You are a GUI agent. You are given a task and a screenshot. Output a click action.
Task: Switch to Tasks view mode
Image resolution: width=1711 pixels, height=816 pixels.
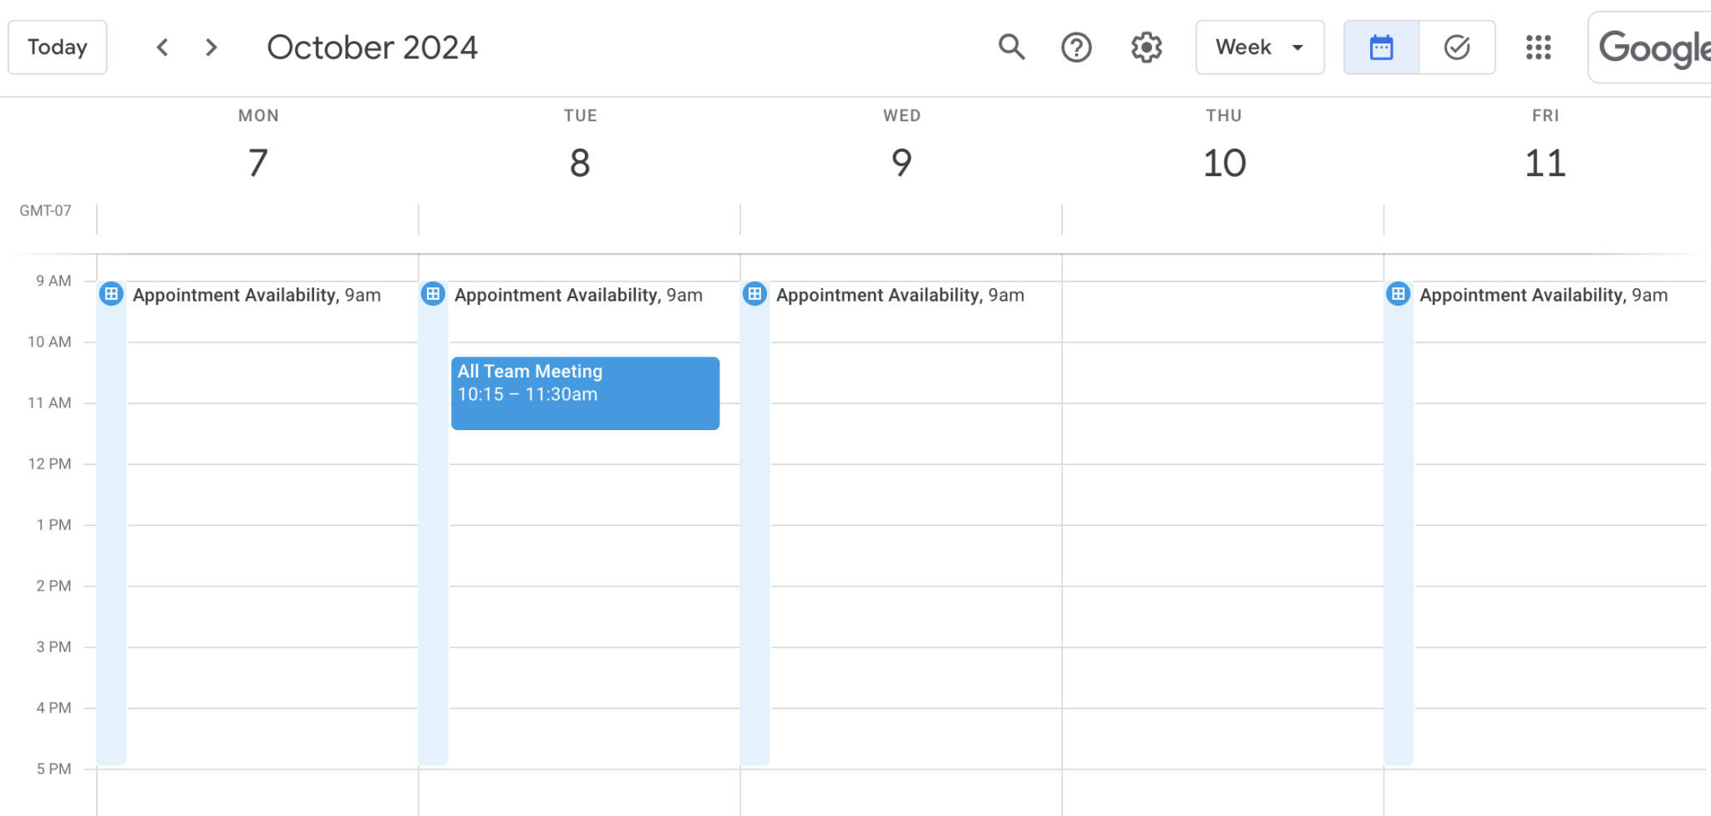(x=1457, y=48)
